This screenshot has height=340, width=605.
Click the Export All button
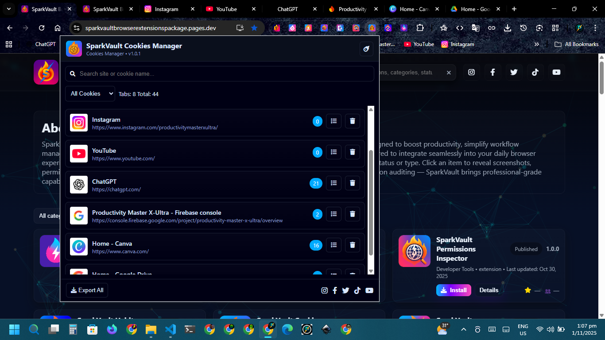tap(87, 290)
